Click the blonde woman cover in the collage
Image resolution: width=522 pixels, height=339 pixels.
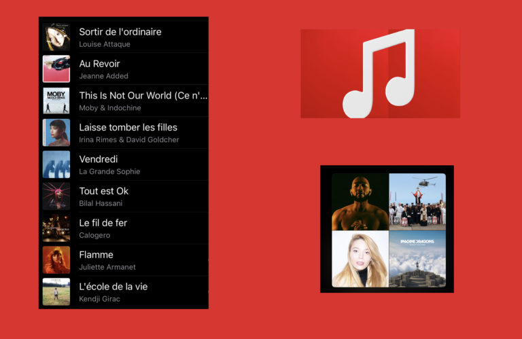[x=360, y=259]
